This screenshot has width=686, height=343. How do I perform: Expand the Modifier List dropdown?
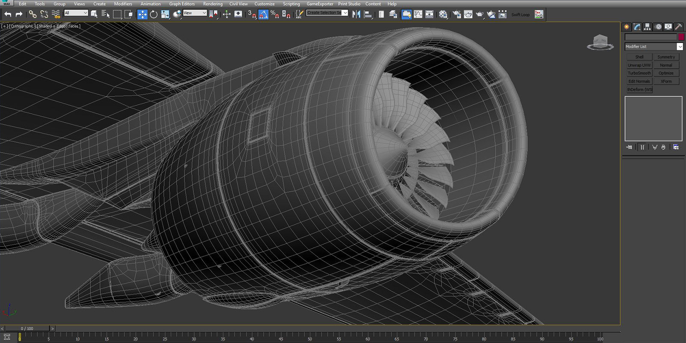(680, 46)
